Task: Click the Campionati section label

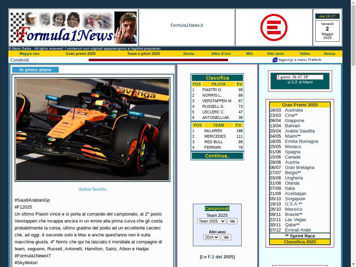Action: (217, 209)
